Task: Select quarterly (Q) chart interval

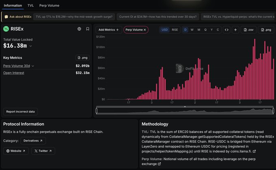Action: (x=205, y=30)
